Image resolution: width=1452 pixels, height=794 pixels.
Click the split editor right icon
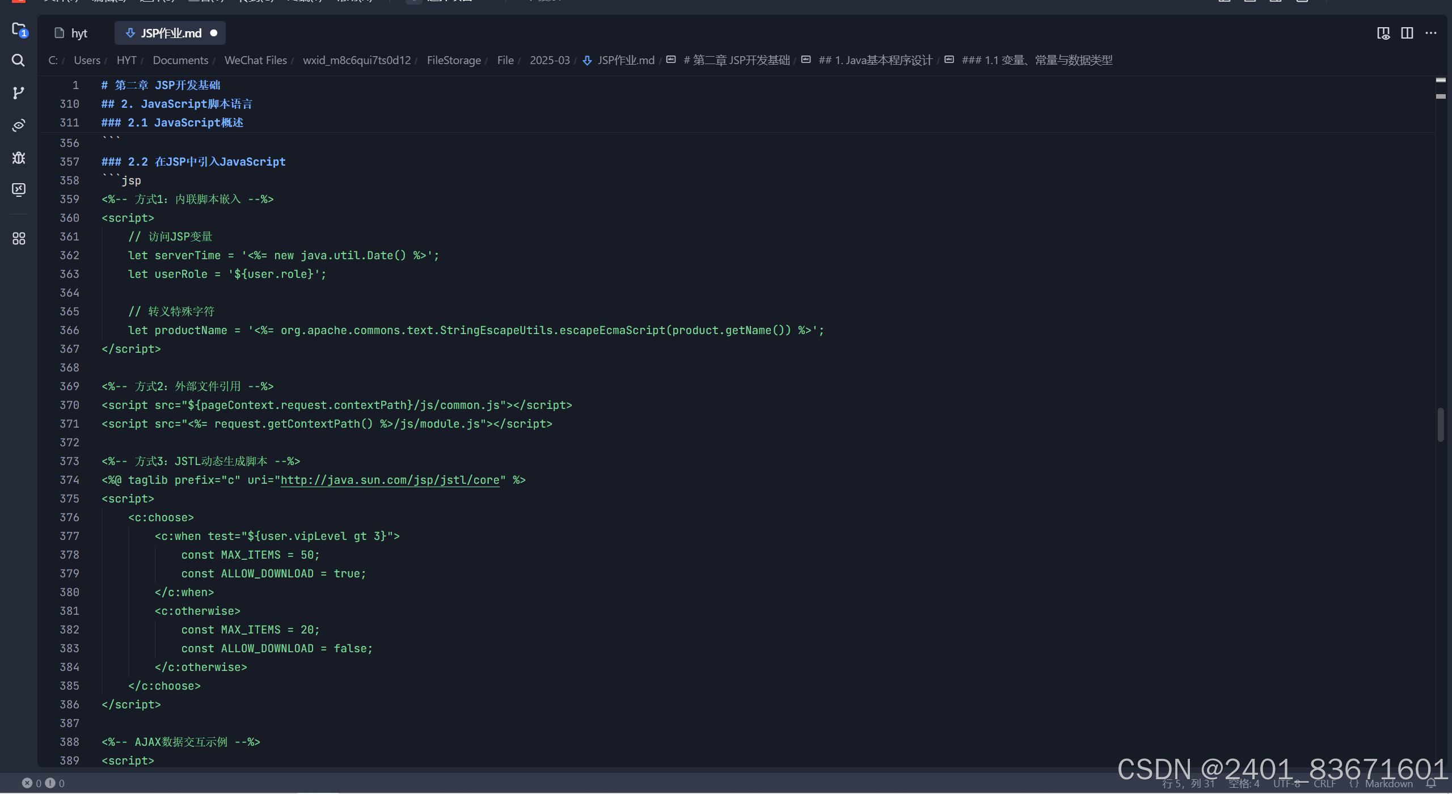tap(1407, 33)
